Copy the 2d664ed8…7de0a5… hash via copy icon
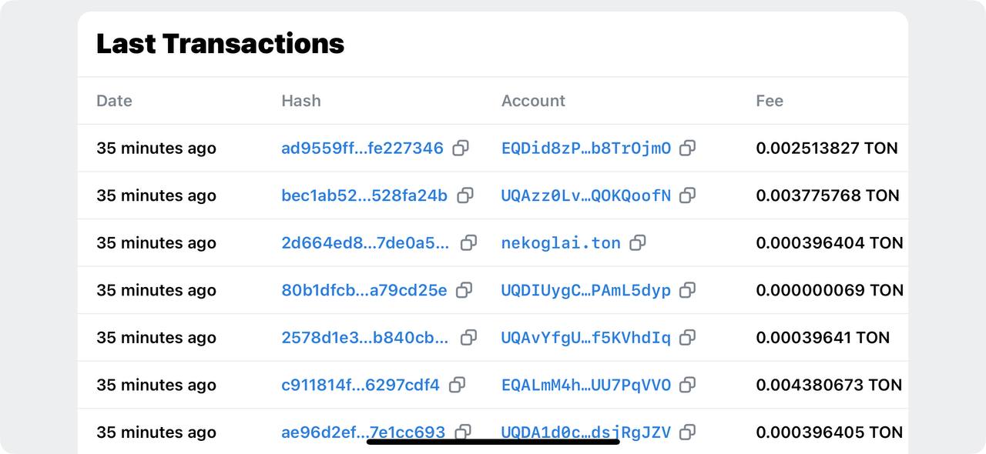Image resolution: width=986 pixels, height=454 pixels. [468, 243]
